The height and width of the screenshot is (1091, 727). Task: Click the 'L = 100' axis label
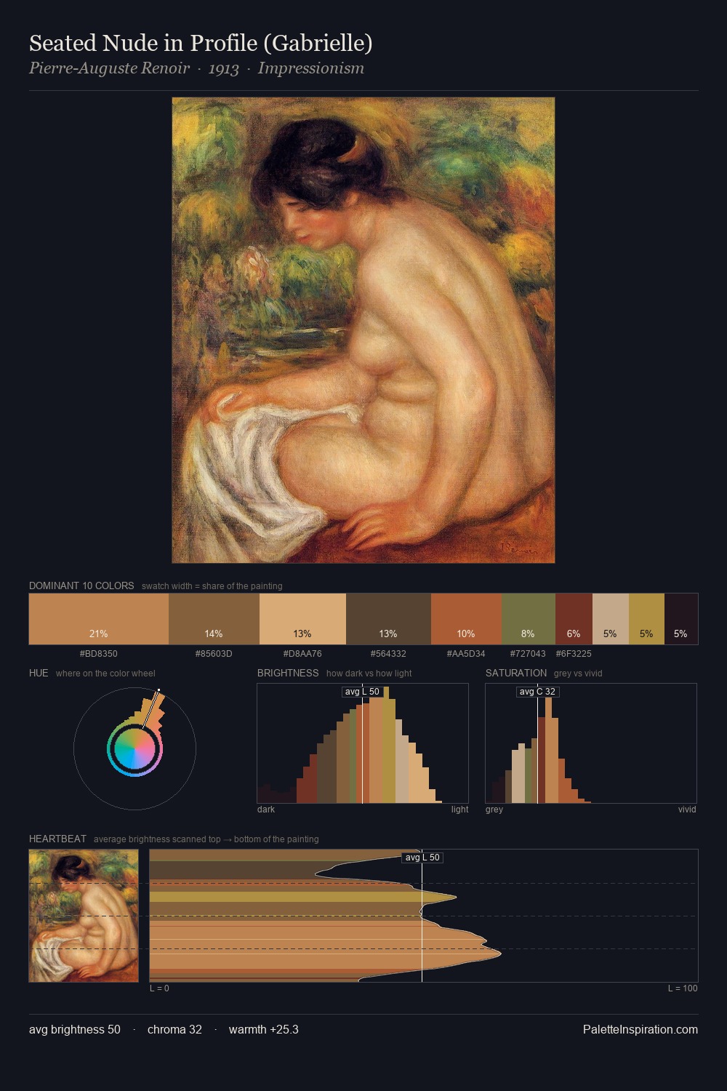click(x=683, y=988)
